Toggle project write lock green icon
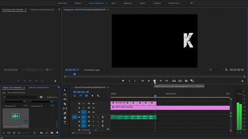 click(x=3, y=133)
